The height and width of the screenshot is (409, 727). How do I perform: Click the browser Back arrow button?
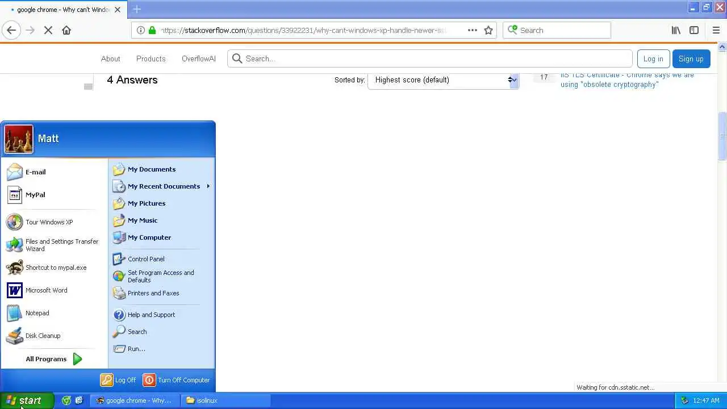click(x=11, y=30)
